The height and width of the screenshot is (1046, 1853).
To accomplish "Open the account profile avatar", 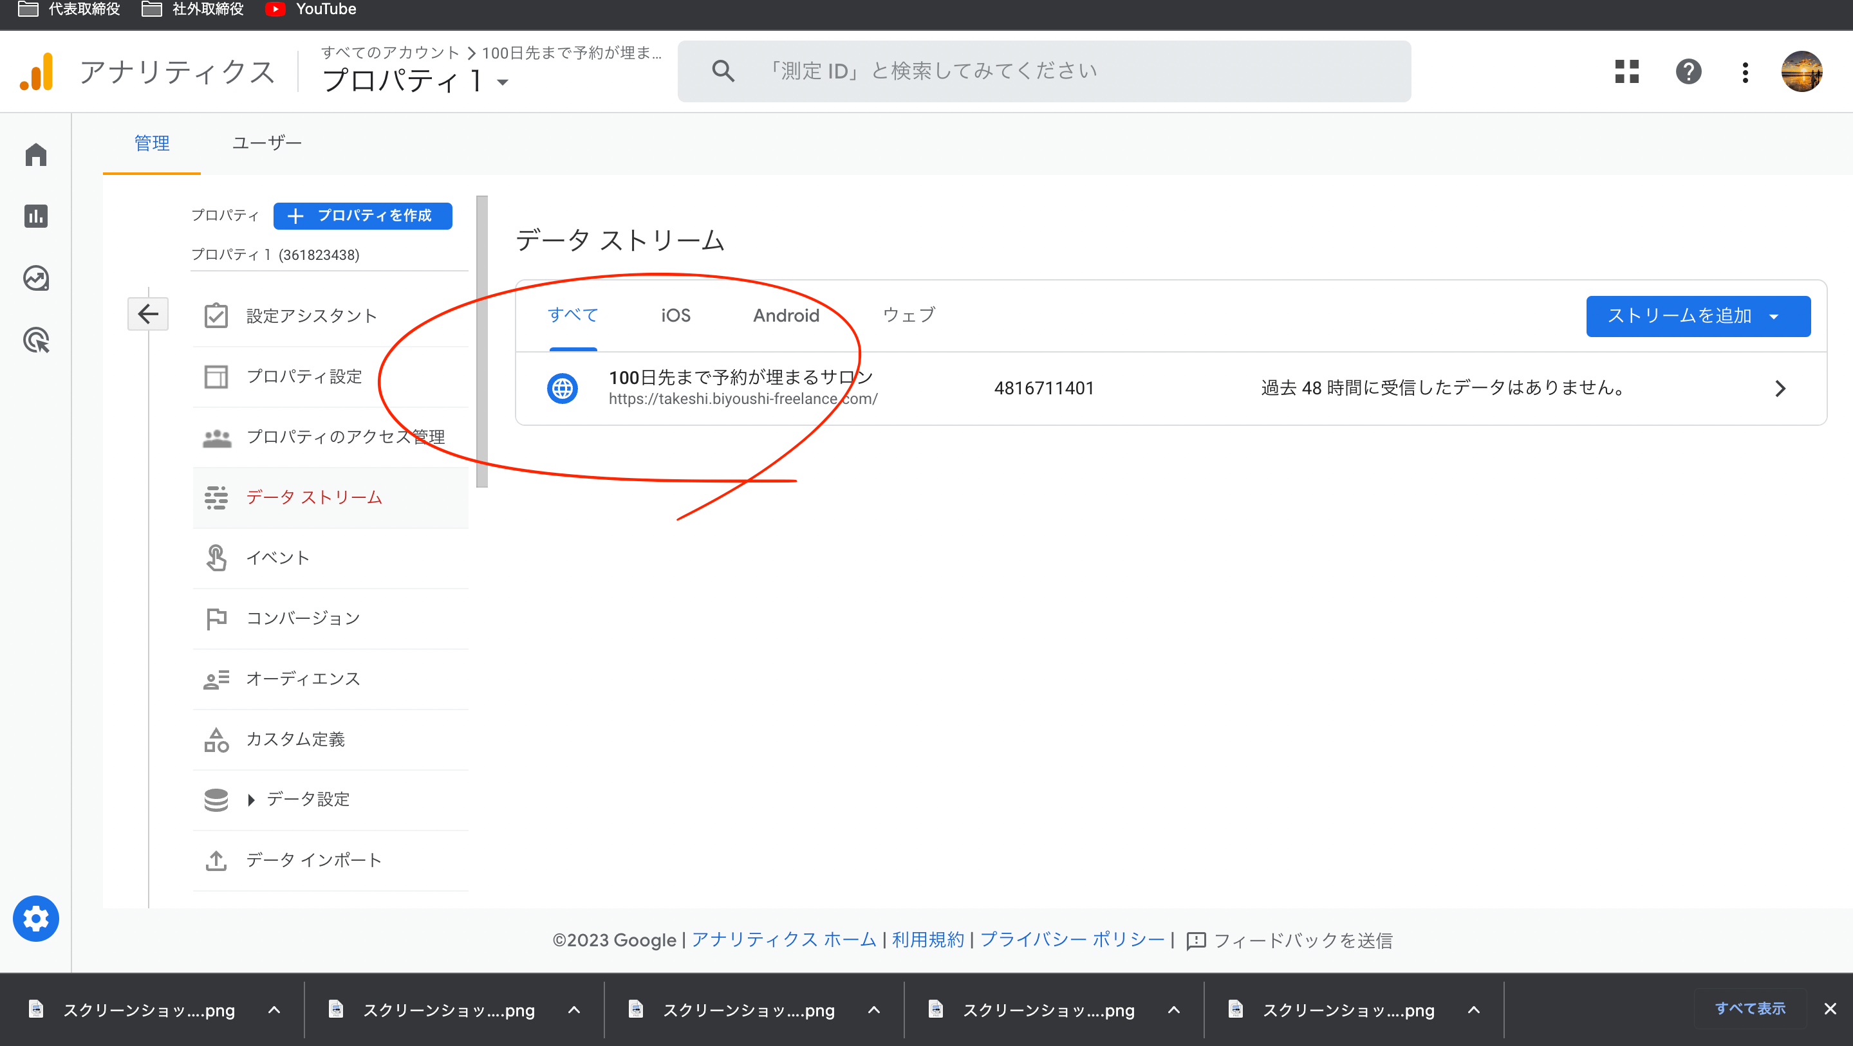I will 1802,71.
